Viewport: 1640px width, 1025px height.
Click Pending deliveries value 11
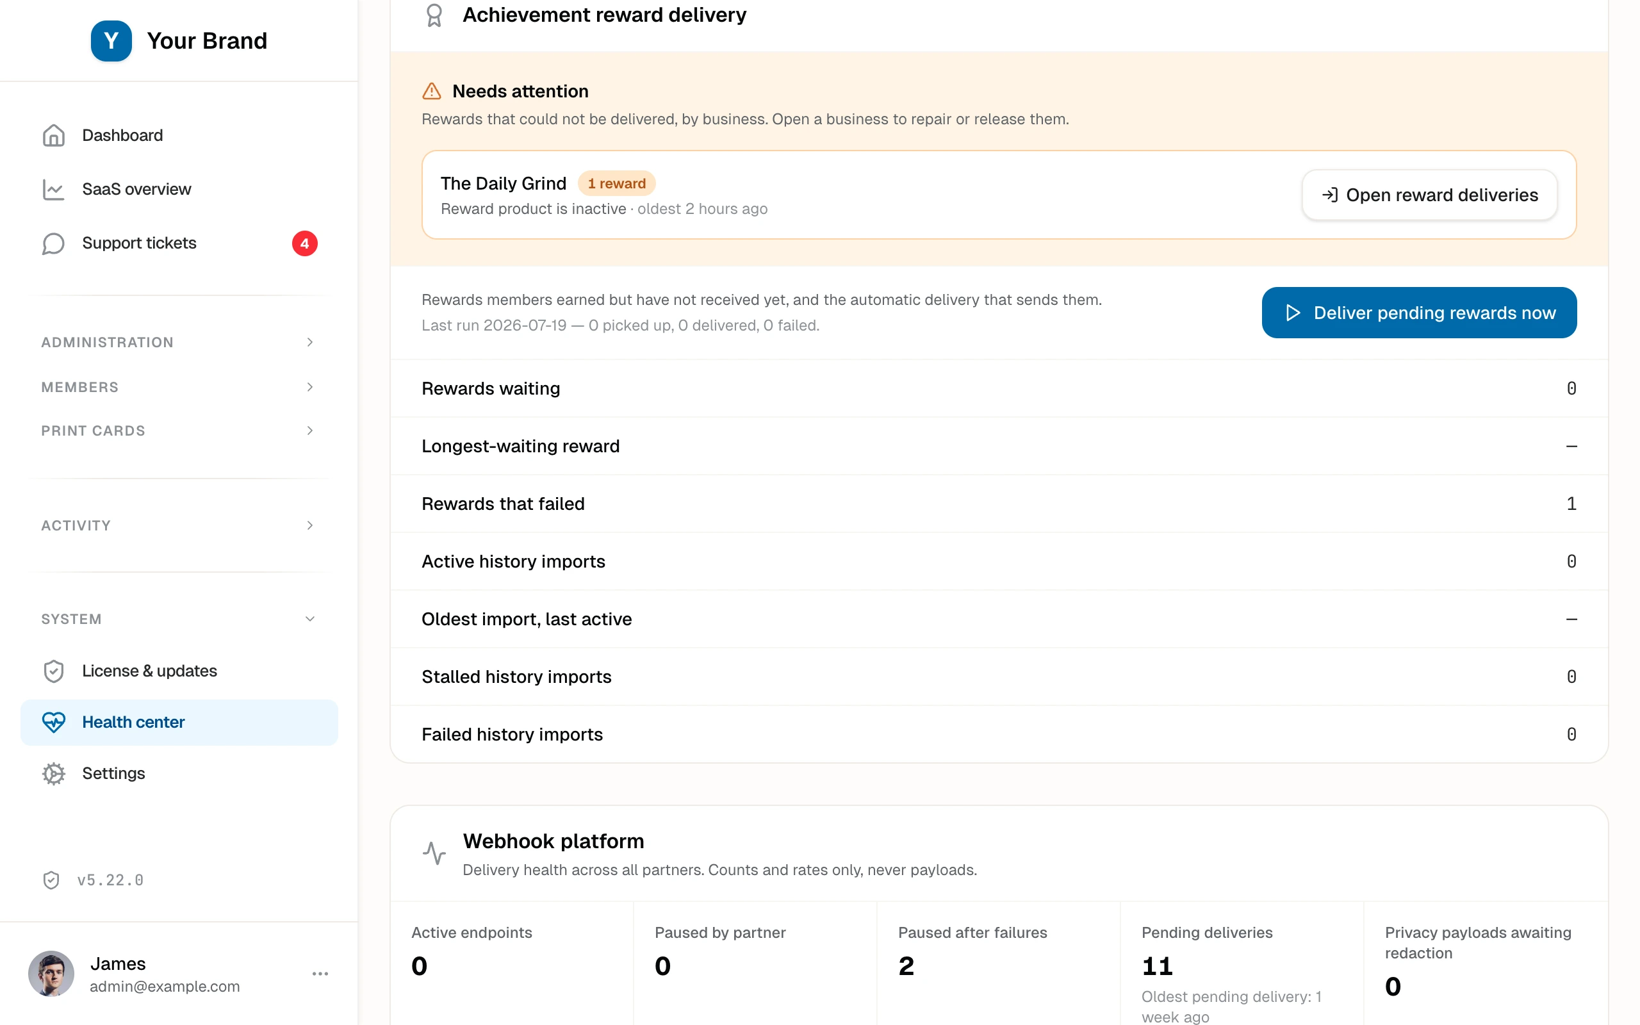pos(1157,966)
